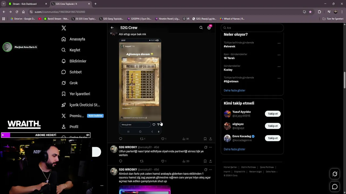Screen dimensions: 346x194
Task: Bookmark the screenshot image post
Action: click(x=205, y=139)
